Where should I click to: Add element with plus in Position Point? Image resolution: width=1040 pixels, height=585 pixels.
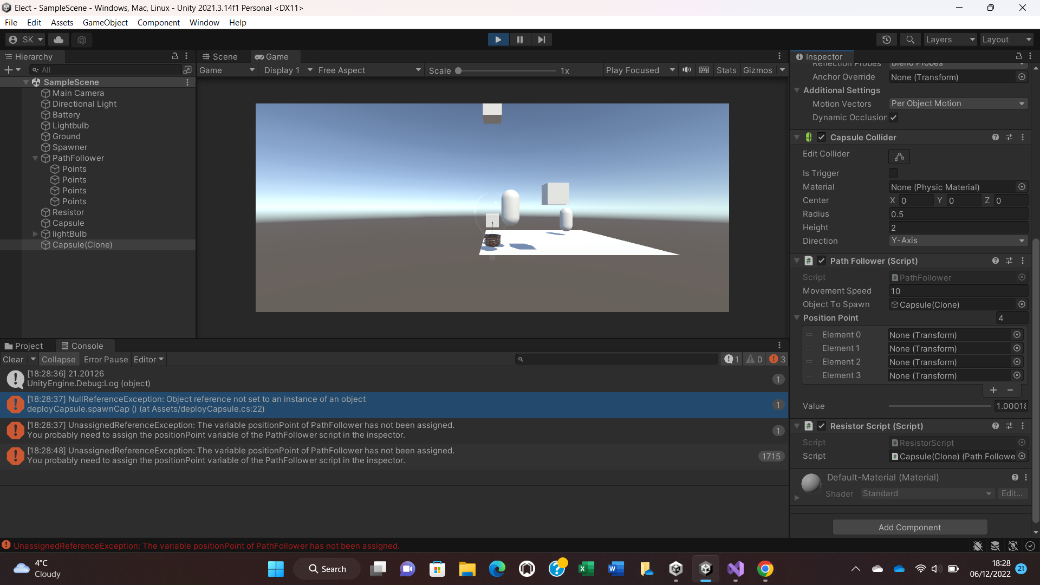point(993,390)
